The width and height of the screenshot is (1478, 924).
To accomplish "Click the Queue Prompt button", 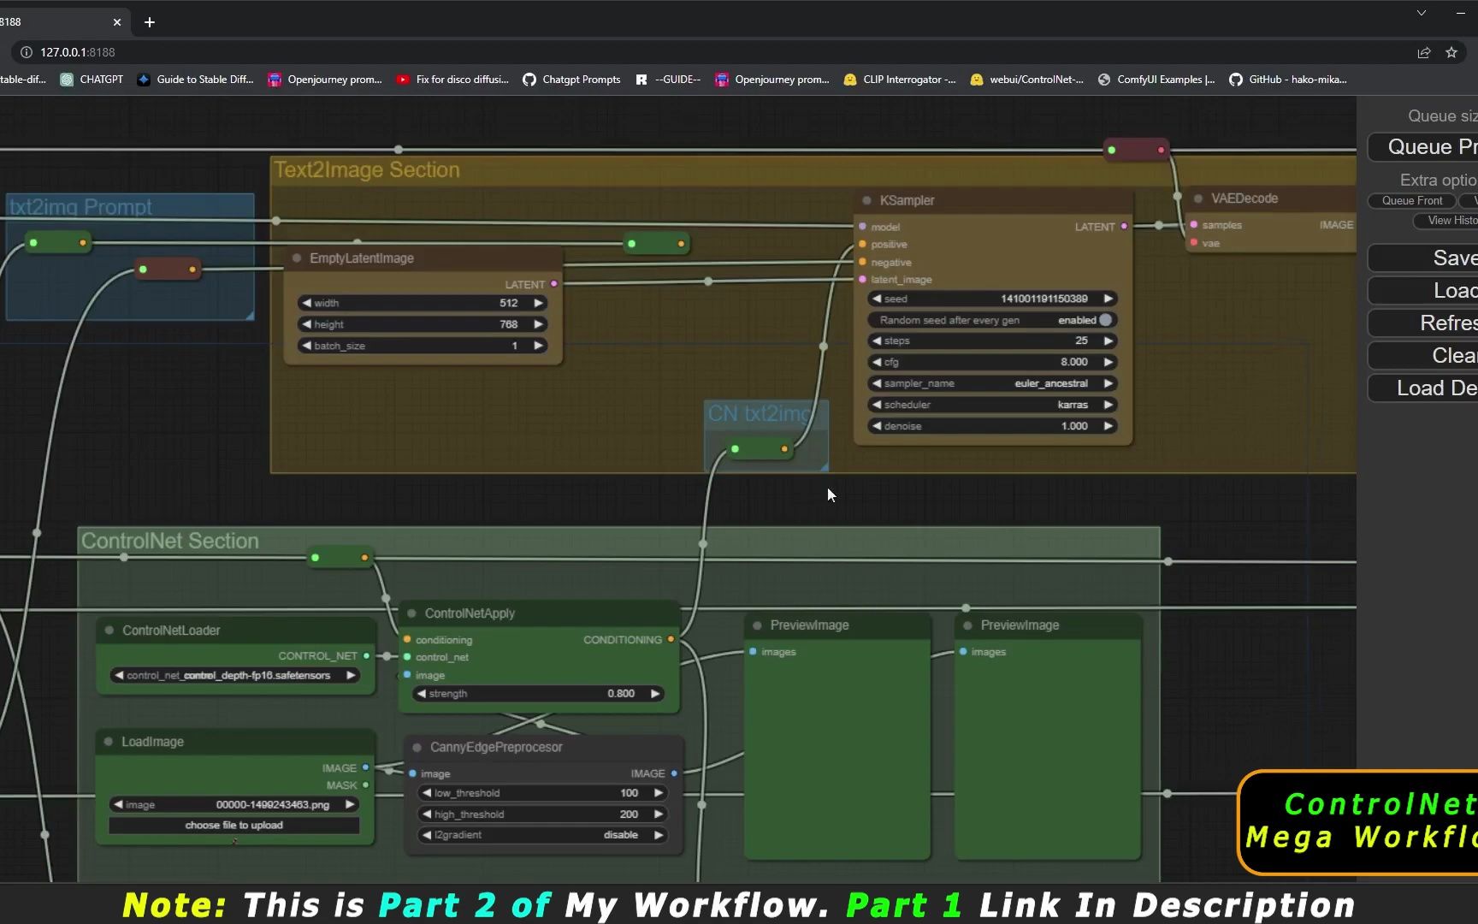I will tap(1423, 147).
